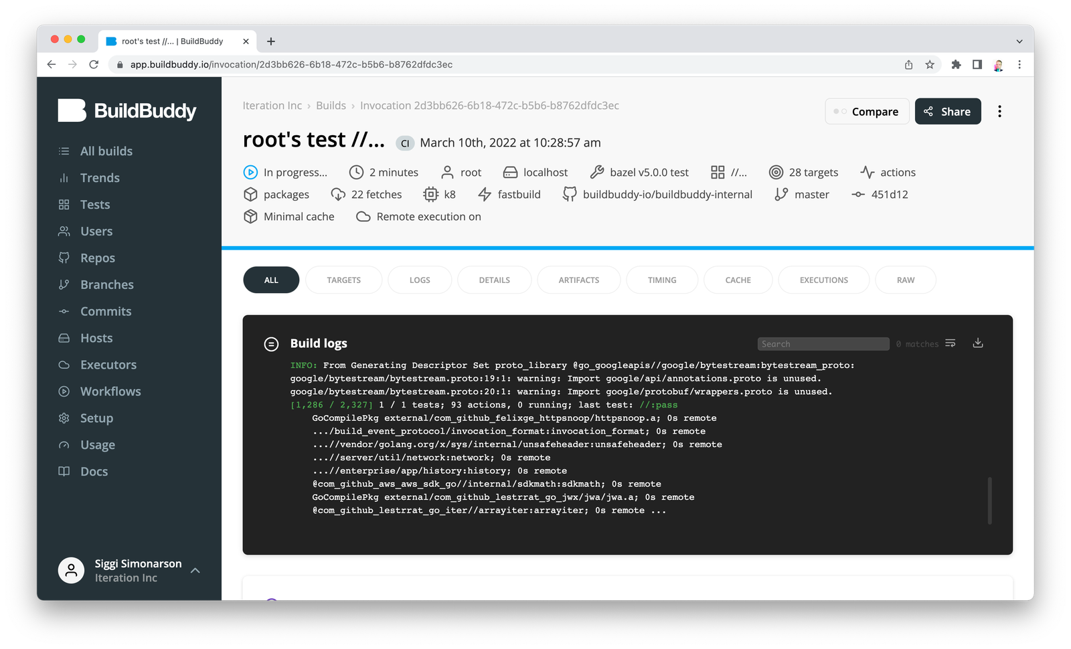1071x649 pixels.
Task: Open the tab search dropdown arrow
Action: 1019,41
